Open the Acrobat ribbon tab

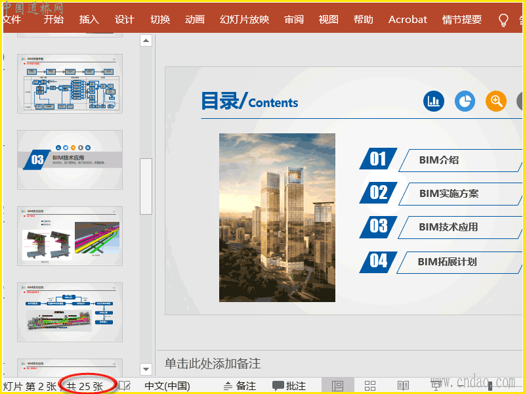point(408,20)
